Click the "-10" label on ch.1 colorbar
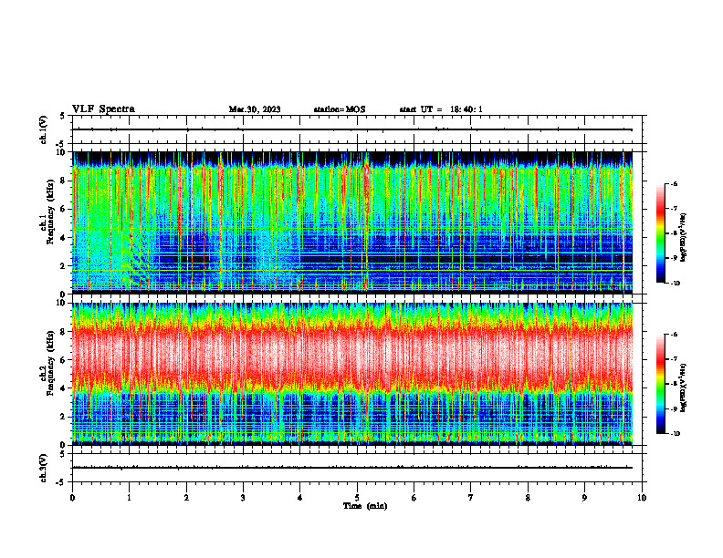 676,284
